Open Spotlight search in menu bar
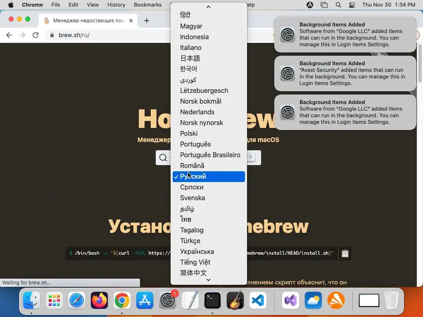 338,5
